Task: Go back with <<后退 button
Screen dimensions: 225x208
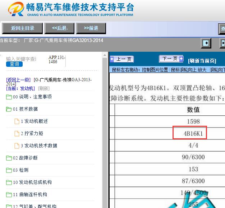Action: 59,28
